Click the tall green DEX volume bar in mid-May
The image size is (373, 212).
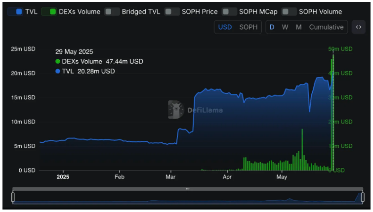coord(302,149)
